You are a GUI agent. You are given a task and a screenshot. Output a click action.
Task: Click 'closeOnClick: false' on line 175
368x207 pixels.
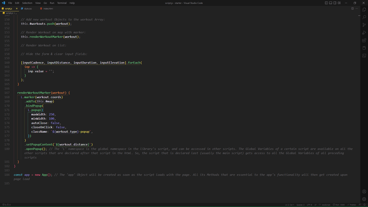[x=48, y=127]
